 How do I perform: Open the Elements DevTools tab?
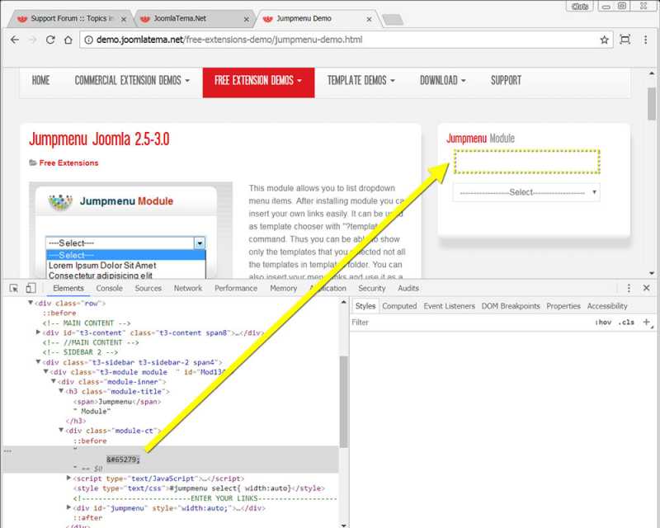(x=68, y=288)
